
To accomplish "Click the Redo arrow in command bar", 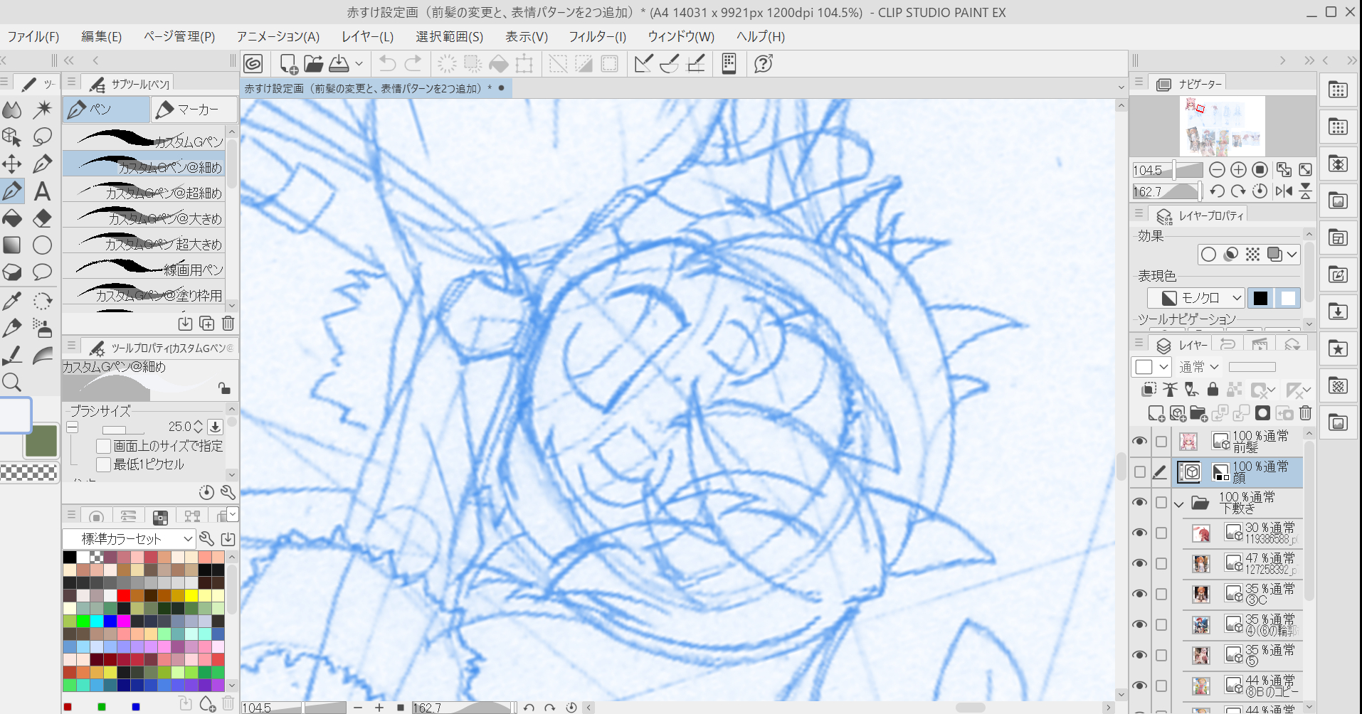I will 413,64.
